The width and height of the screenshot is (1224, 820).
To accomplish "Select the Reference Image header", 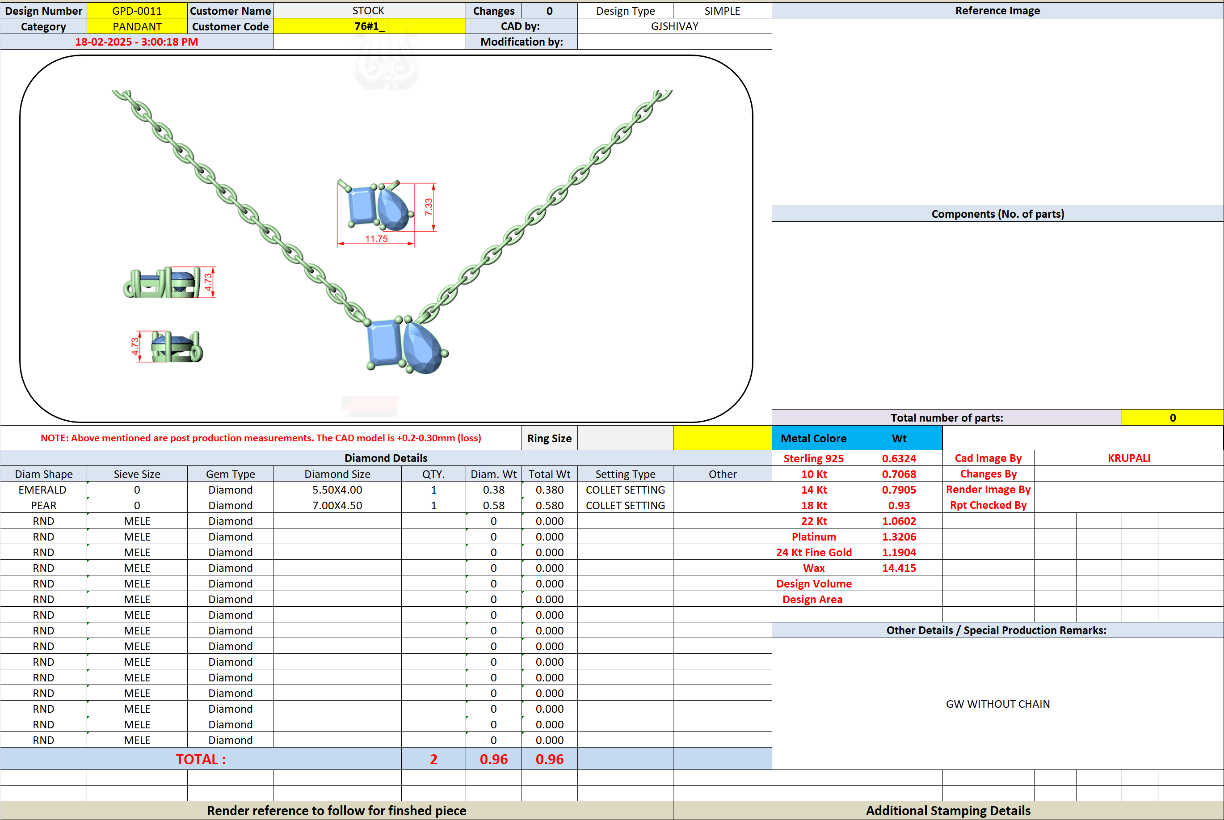I will (x=997, y=10).
